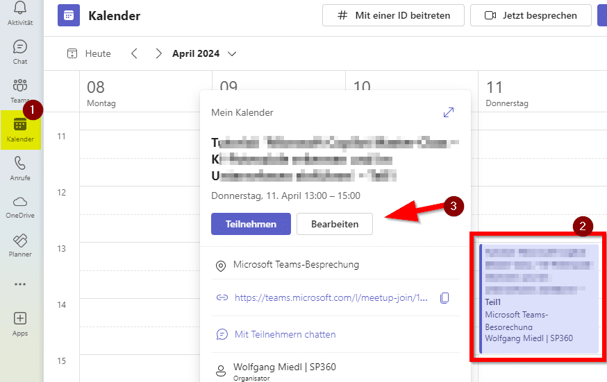Click Bearbeiten to edit the meeting

point(335,224)
